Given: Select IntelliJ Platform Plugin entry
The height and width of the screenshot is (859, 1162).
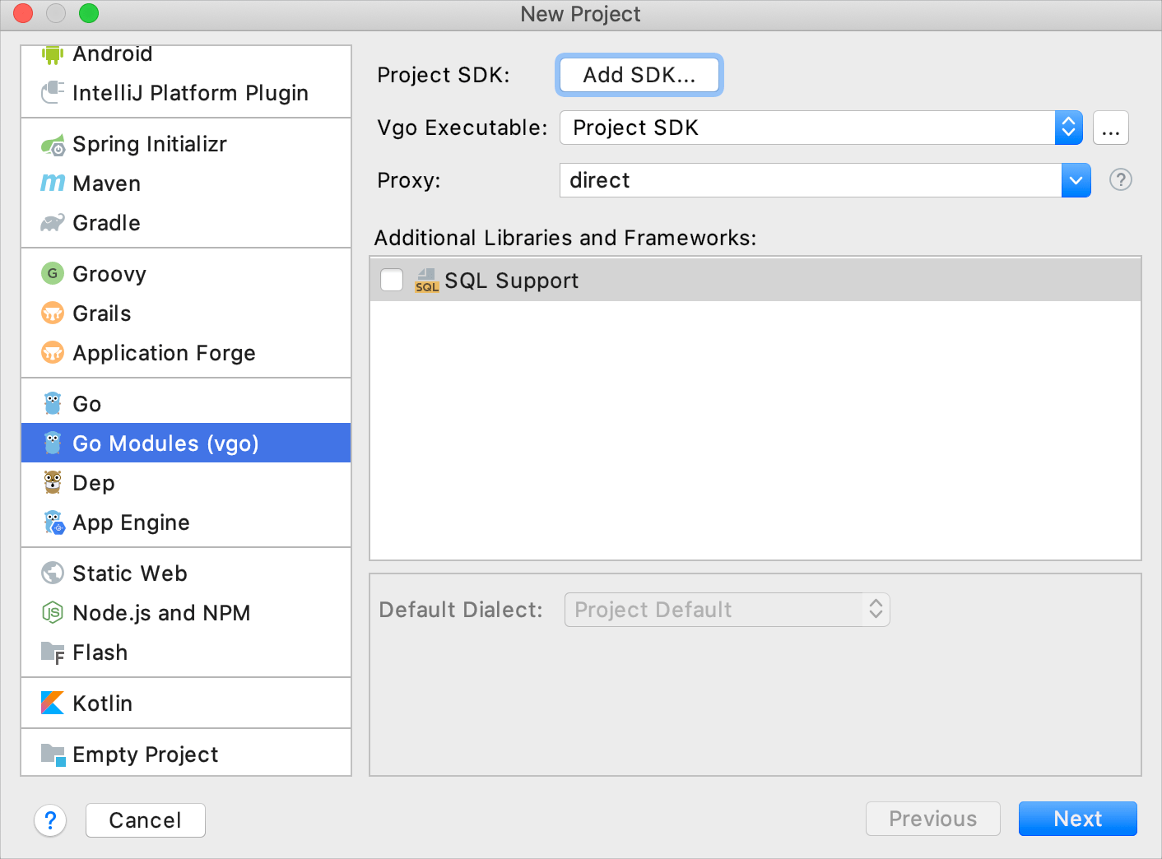Looking at the screenshot, I should point(186,92).
